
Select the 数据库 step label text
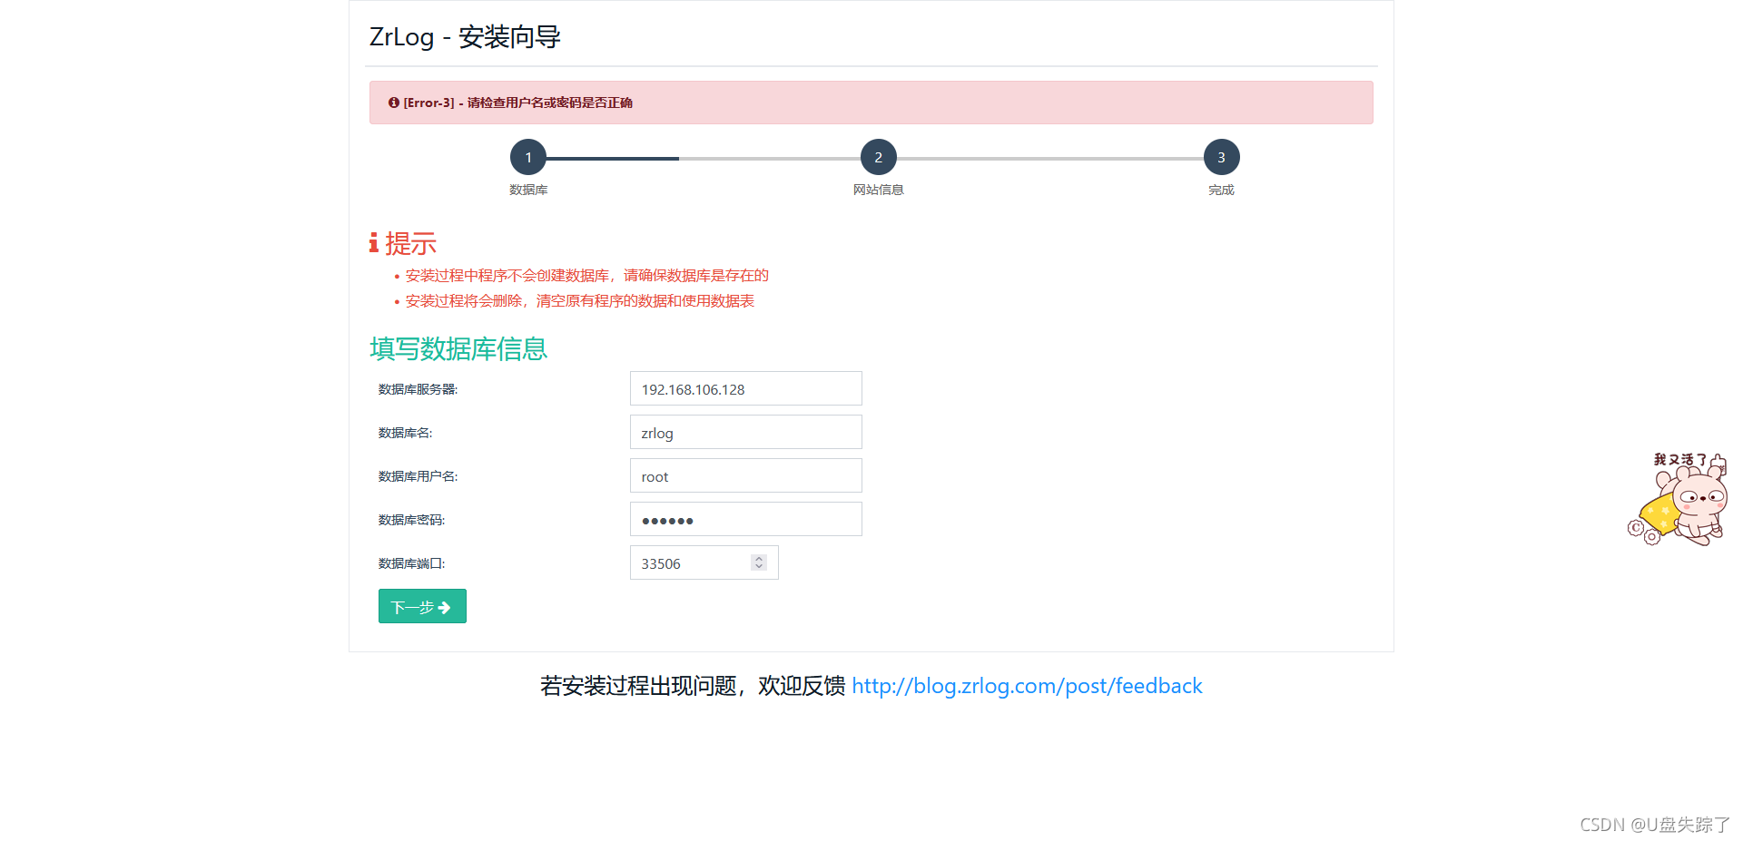[528, 190]
